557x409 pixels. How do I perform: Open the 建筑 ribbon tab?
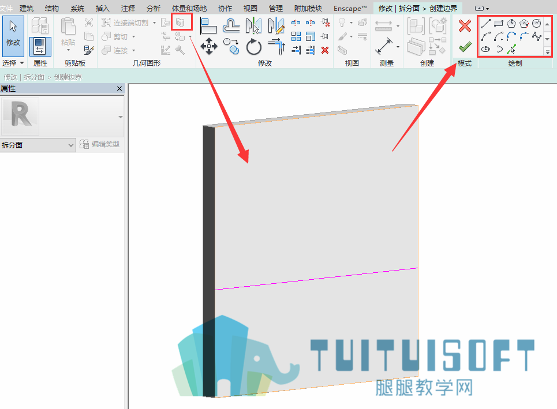pyautogui.click(x=27, y=8)
